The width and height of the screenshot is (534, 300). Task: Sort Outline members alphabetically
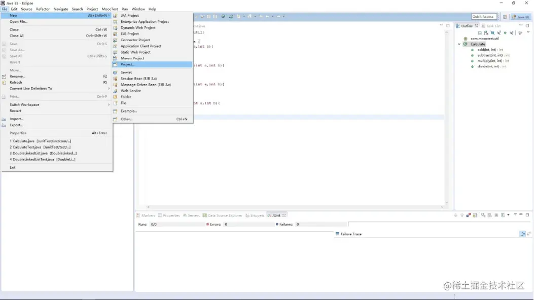pos(486,33)
